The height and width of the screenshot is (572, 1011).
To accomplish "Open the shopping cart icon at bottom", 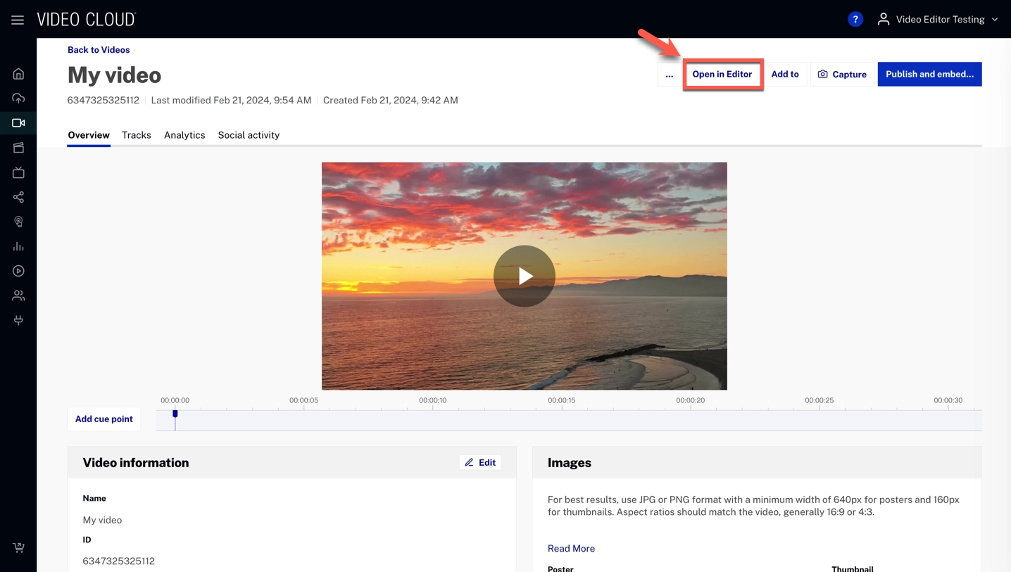I will (x=18, y=547).
